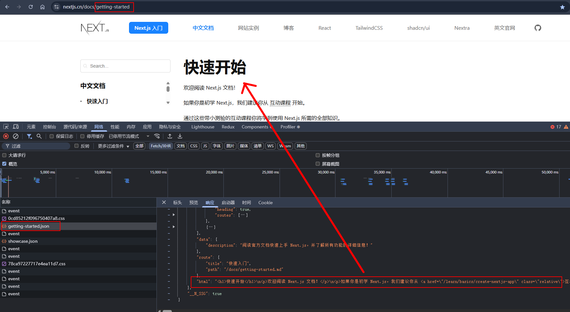Click the docs Search input field
The height and width of the screenshot is (312, 570).
click(x=125, y=66)
